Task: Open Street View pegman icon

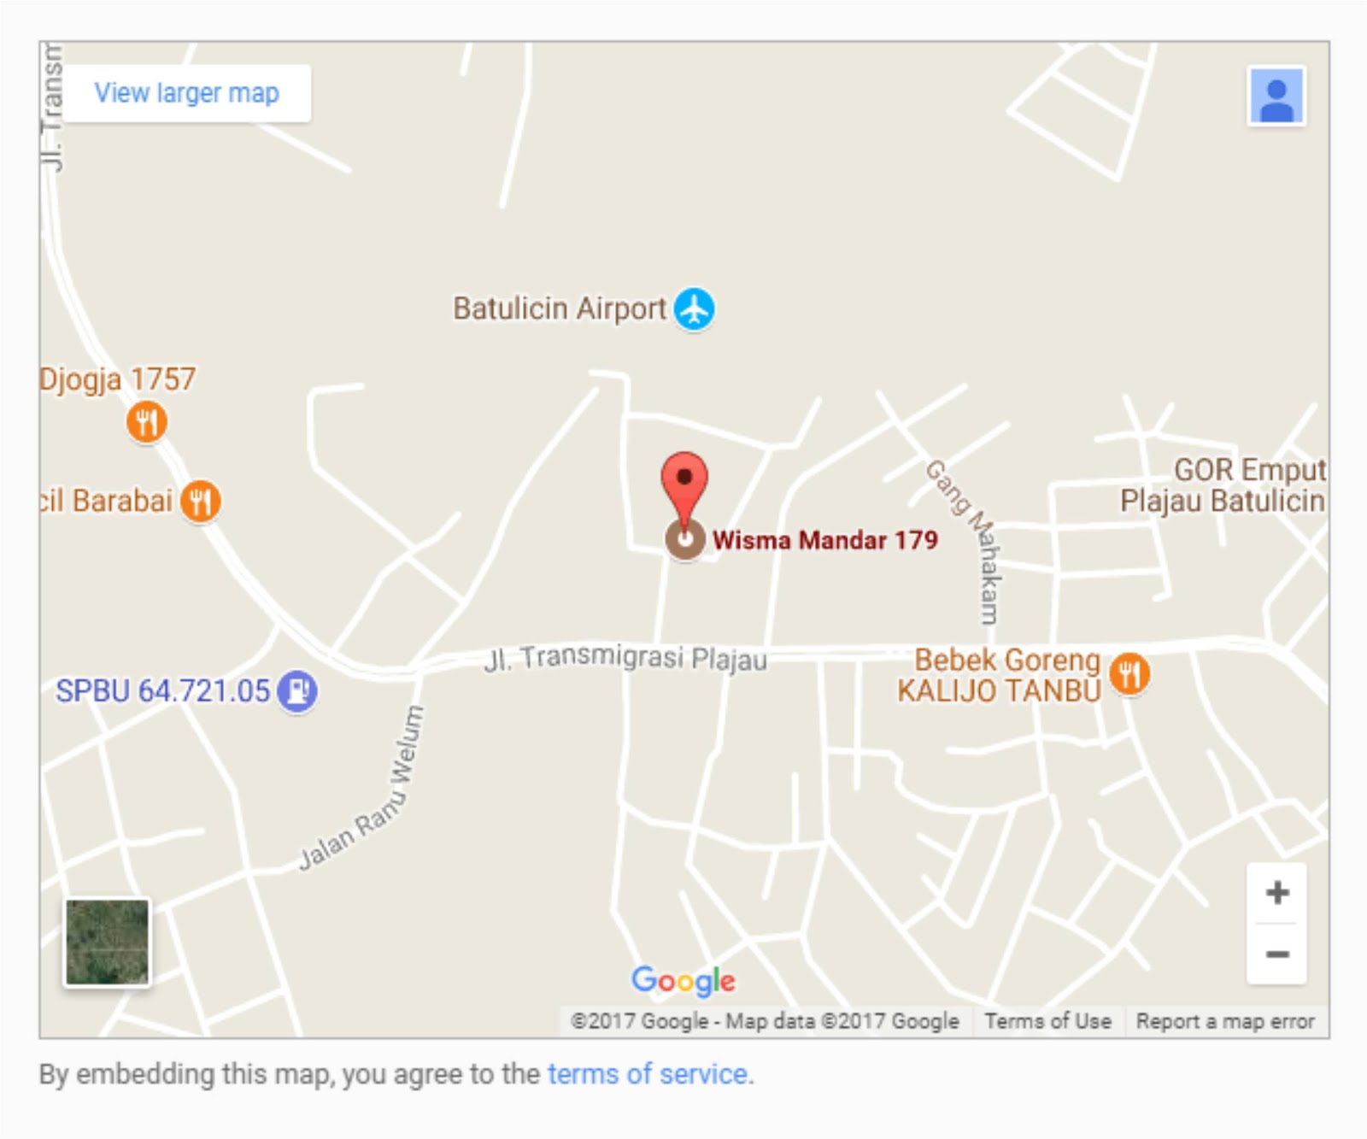Action: pyautogui.click(x=1276, y=97)
